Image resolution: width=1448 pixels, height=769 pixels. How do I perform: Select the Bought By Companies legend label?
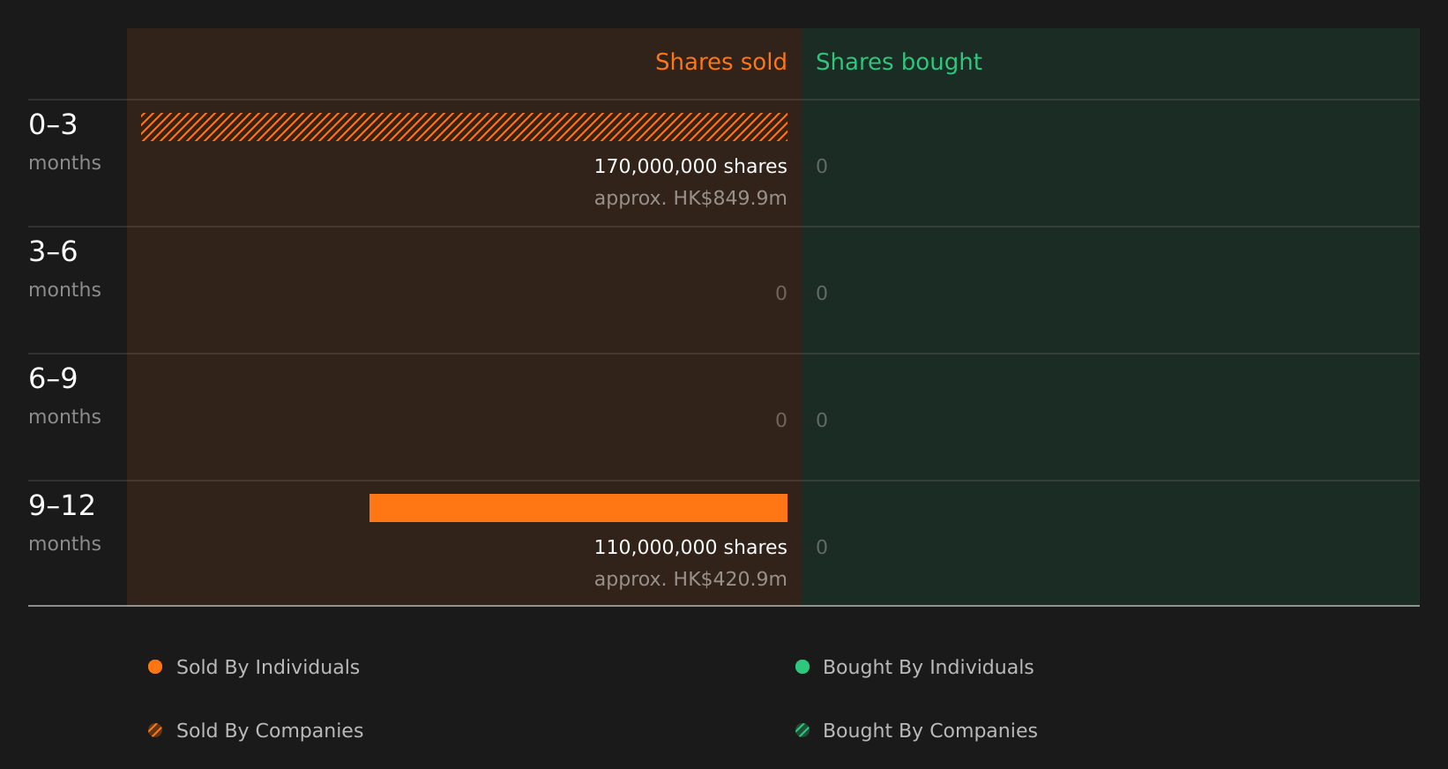pos(930,731)
